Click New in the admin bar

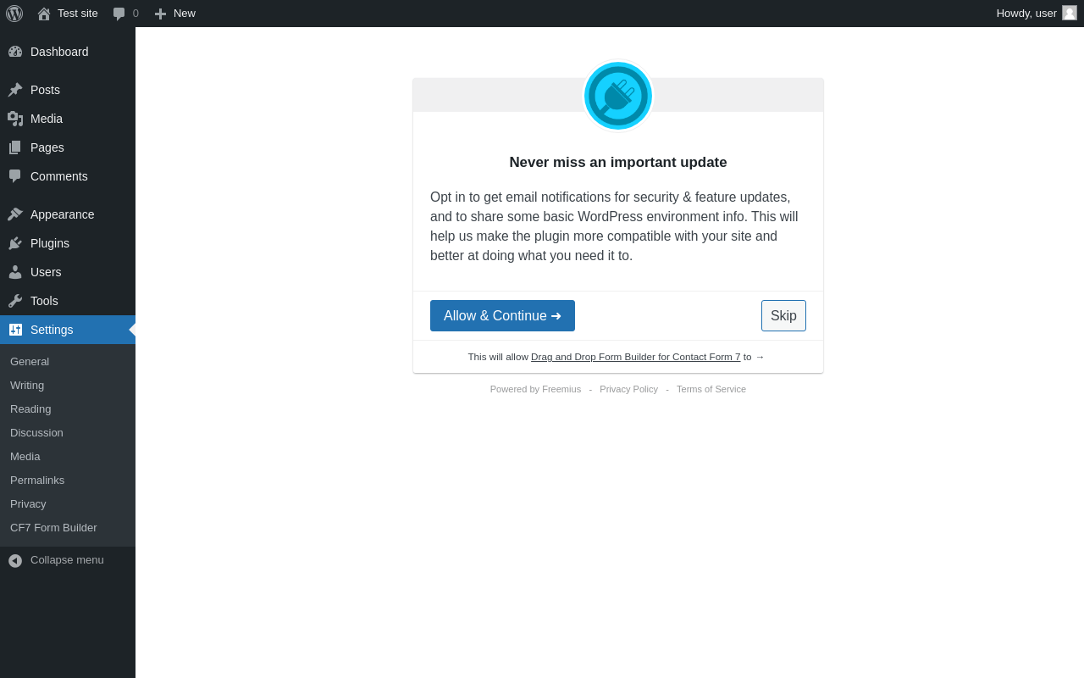point(185,14)
